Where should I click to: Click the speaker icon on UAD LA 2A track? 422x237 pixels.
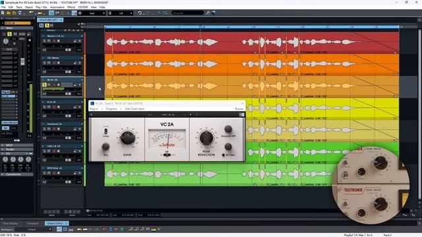(x=59, y=151)
